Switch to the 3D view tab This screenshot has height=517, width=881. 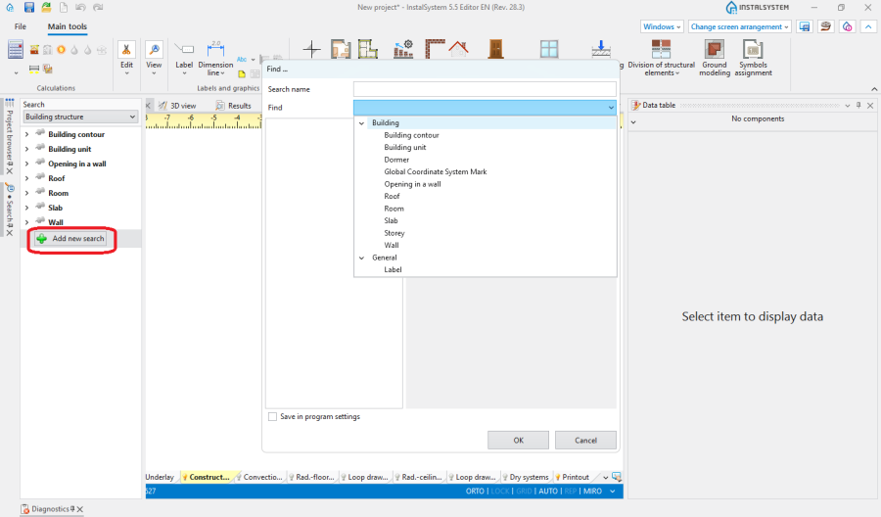click(x=177, y=106)
